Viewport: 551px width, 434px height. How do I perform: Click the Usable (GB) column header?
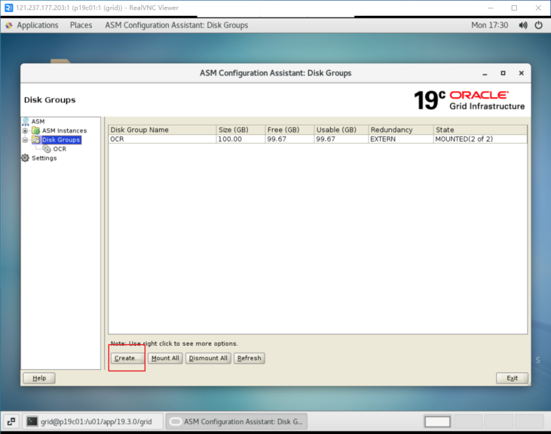tap(341, 130)
